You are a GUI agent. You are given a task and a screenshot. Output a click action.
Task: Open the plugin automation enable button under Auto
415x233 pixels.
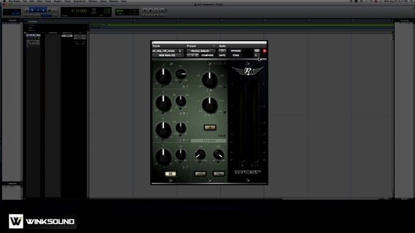coord(222,50)
